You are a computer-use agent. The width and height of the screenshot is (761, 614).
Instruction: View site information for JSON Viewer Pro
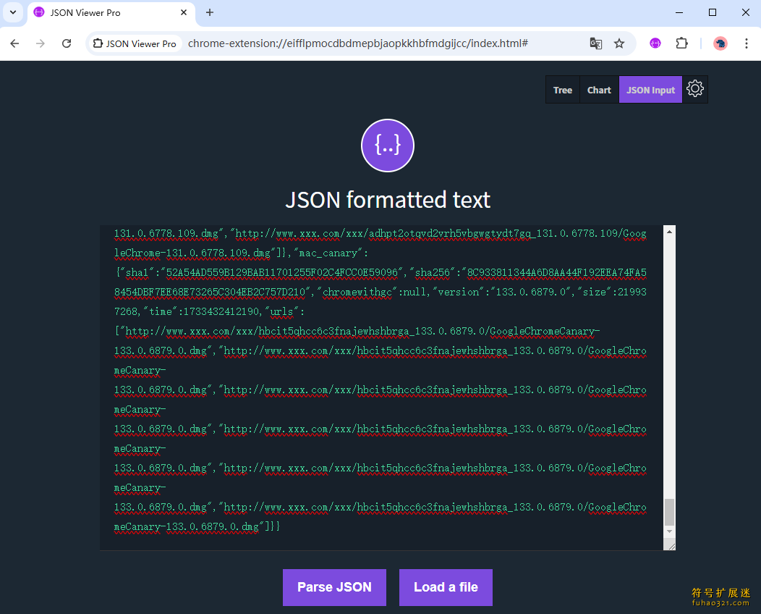pos(135,43)
